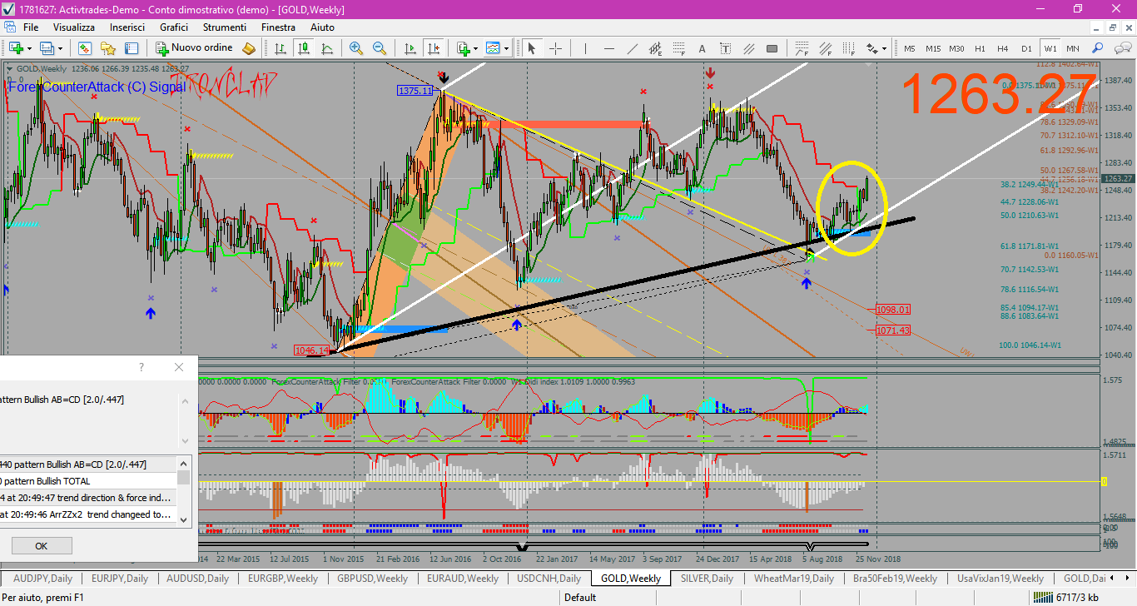The image size is (1137, 606).
Task: Select the Fibonacci channel tool
Action: pos(824,48)
